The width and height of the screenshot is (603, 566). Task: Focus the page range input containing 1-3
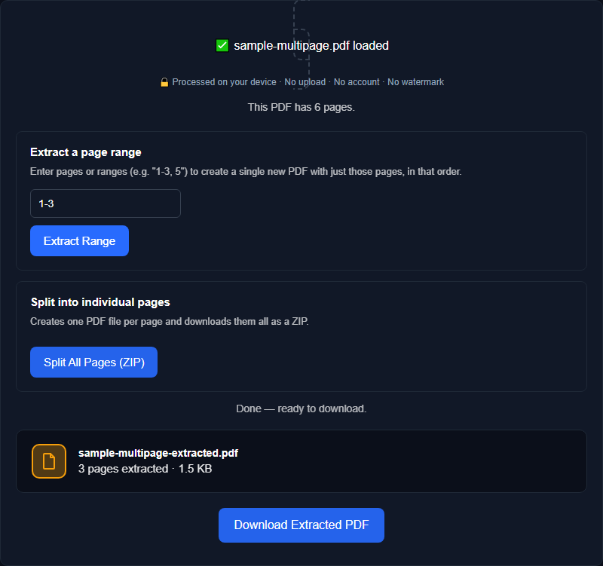tap(106, 203)
